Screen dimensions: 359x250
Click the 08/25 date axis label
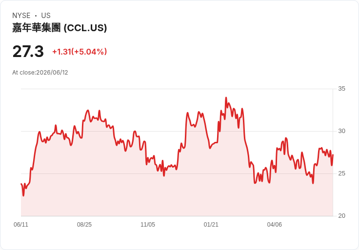pyautogui.click(x=84, y=224)
